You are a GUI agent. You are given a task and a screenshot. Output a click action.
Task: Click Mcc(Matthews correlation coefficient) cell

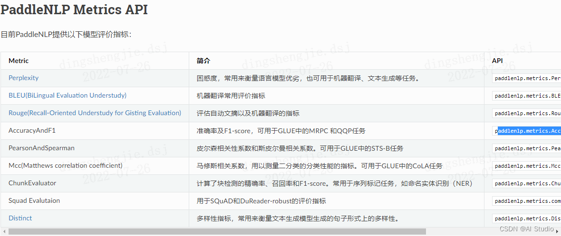click(66, 166)
